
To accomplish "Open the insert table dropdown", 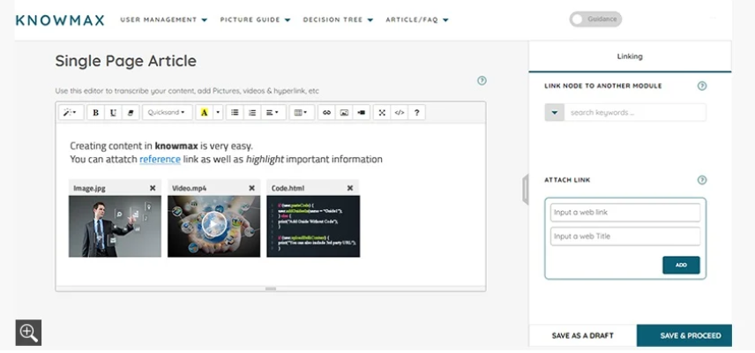I will (x=302, y=113).
